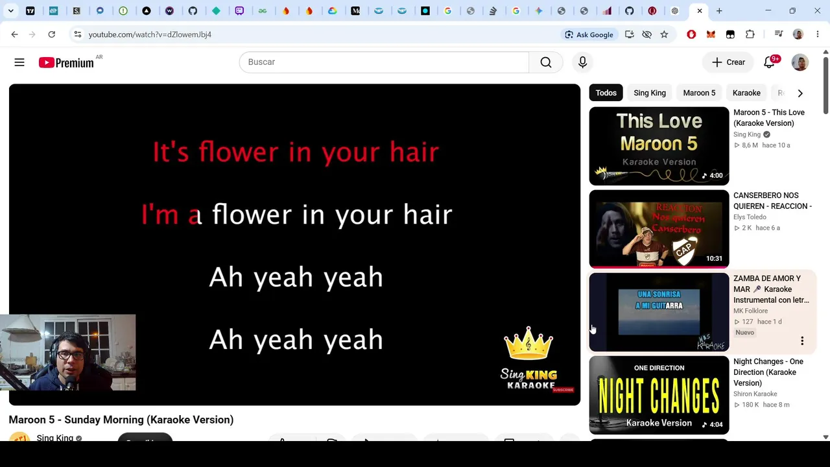Switch to the Medium tab
The height and width of the screenshot is (467, 830).
click(355, 11)
